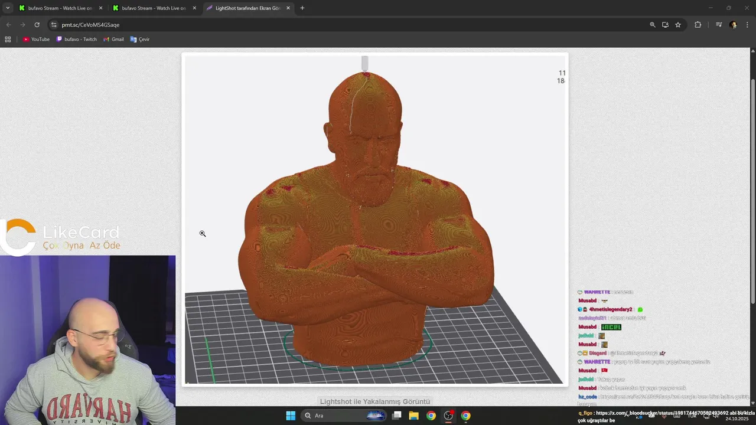The image size is (756, 425).
Task: Click the Ara taskbar search box
Action: 343,416
